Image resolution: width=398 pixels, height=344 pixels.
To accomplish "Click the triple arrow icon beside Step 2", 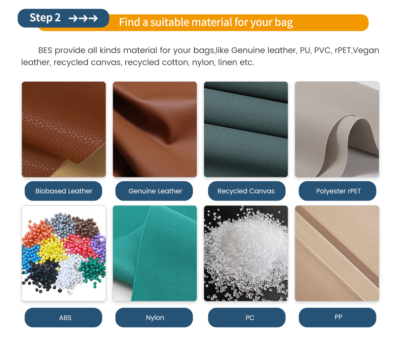I will (83, 18).
